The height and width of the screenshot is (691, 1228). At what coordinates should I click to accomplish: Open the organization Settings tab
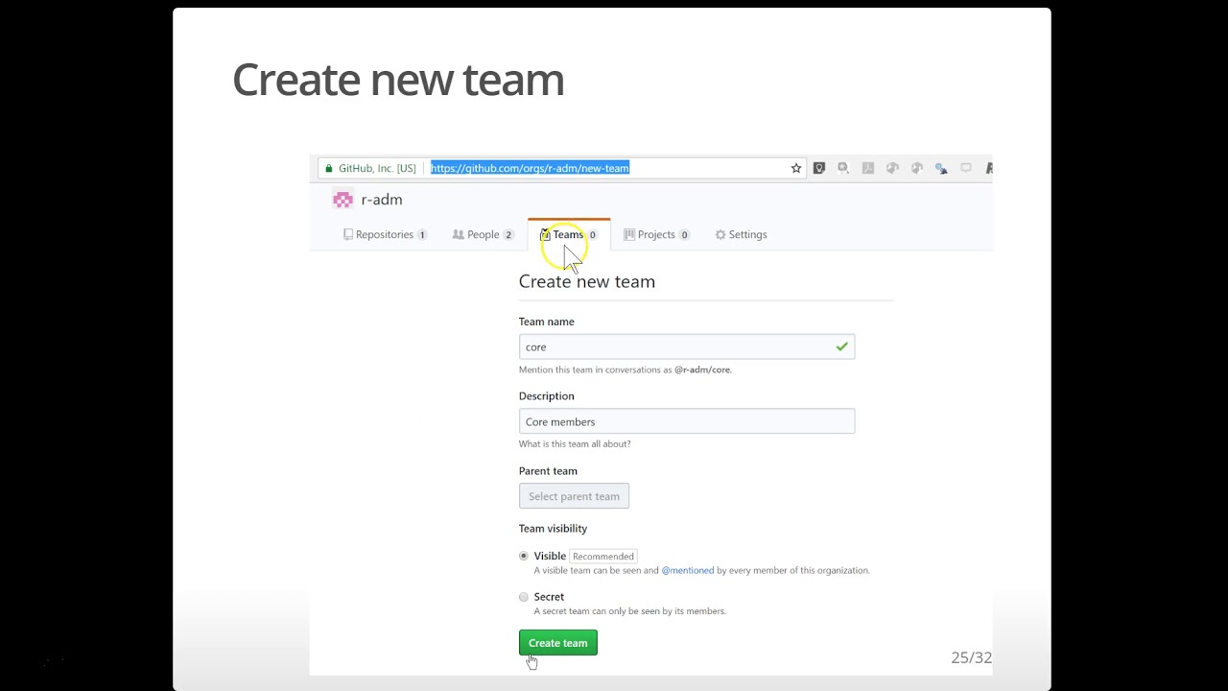coord(741,234)
